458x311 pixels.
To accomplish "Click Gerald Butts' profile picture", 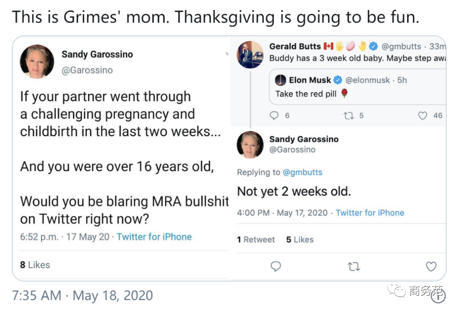I will pyautogui.click(x=250, y=55).
